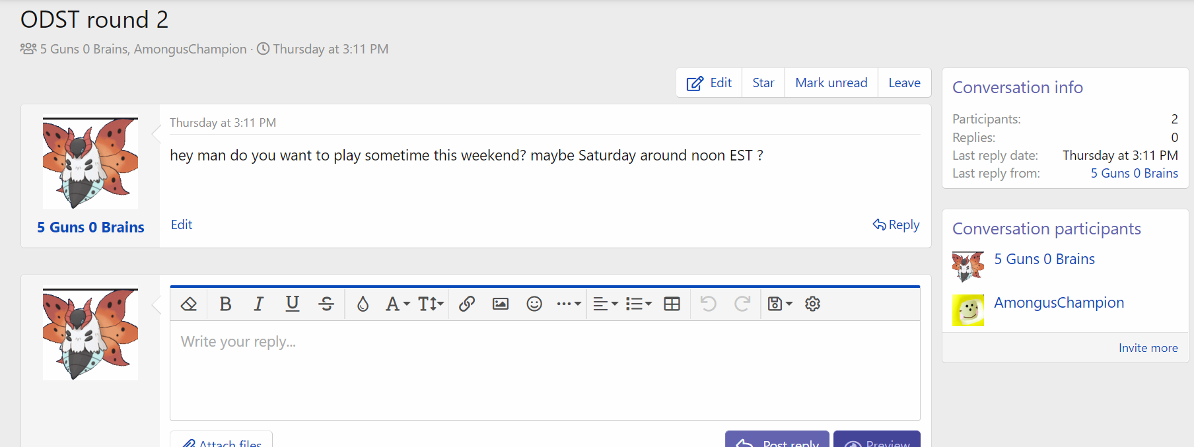The image size is (1194, 447).
Task: Toggle Italic formatting in editor
Action: point(258,304)
